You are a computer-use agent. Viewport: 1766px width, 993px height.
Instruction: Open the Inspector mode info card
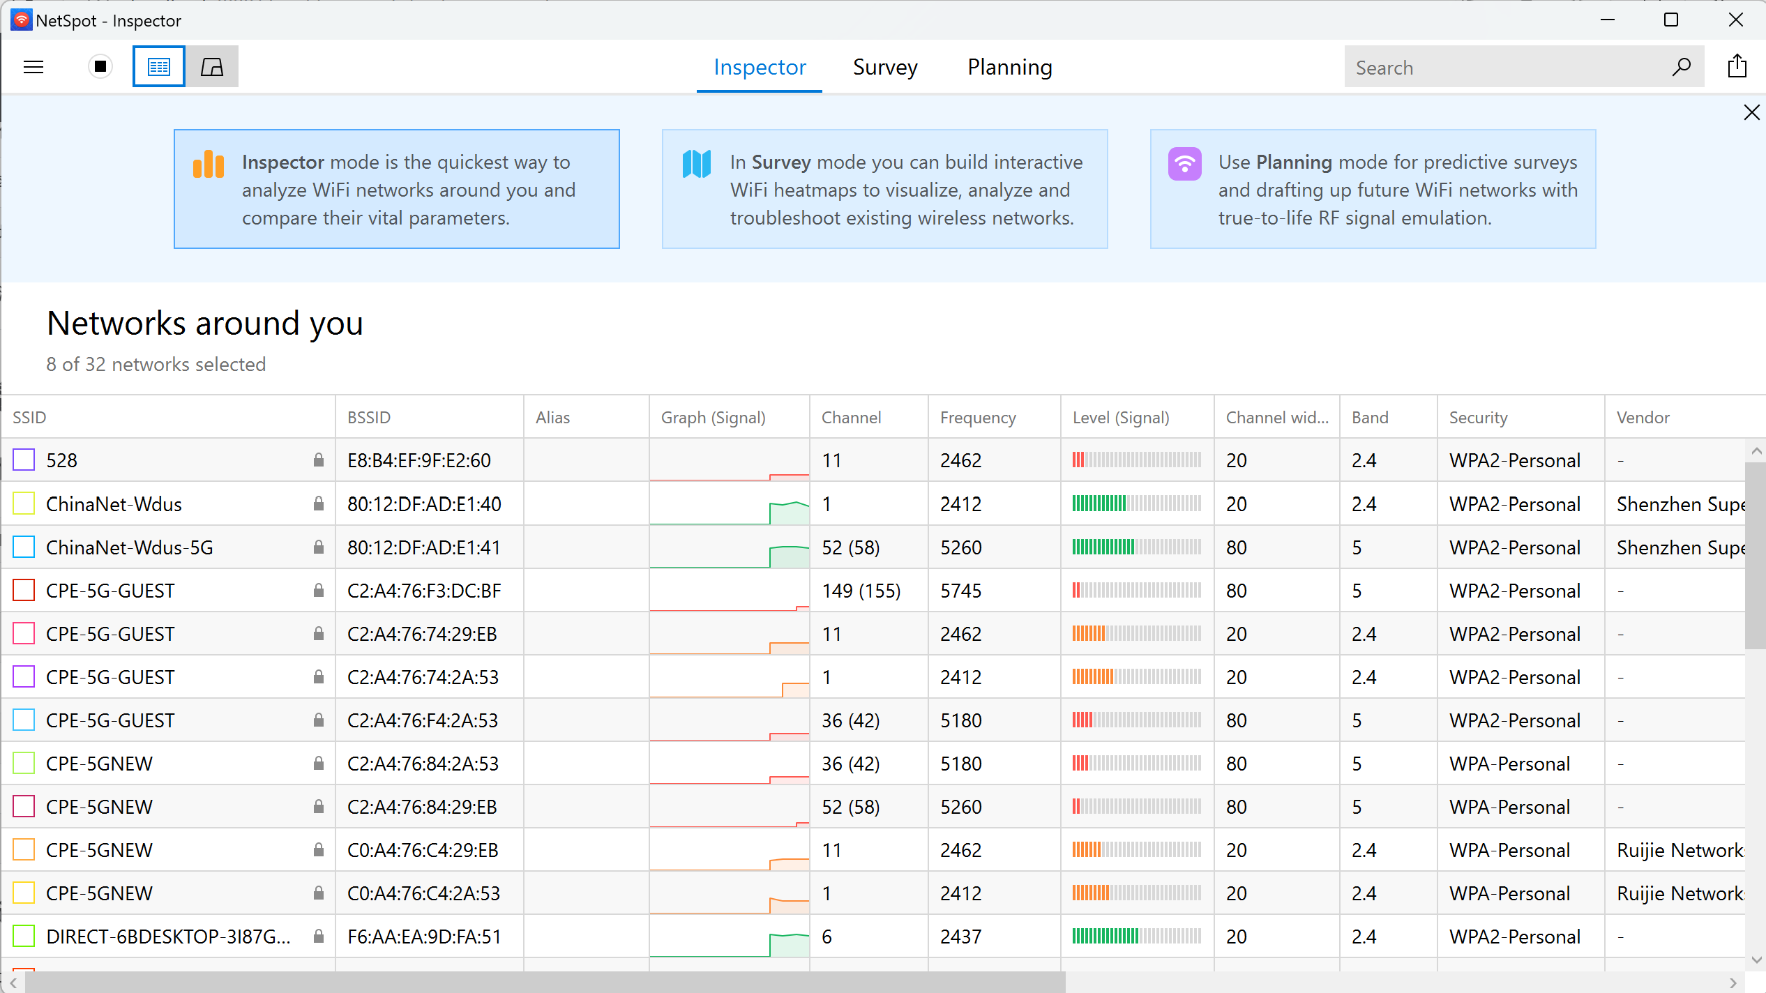(397, 189)
